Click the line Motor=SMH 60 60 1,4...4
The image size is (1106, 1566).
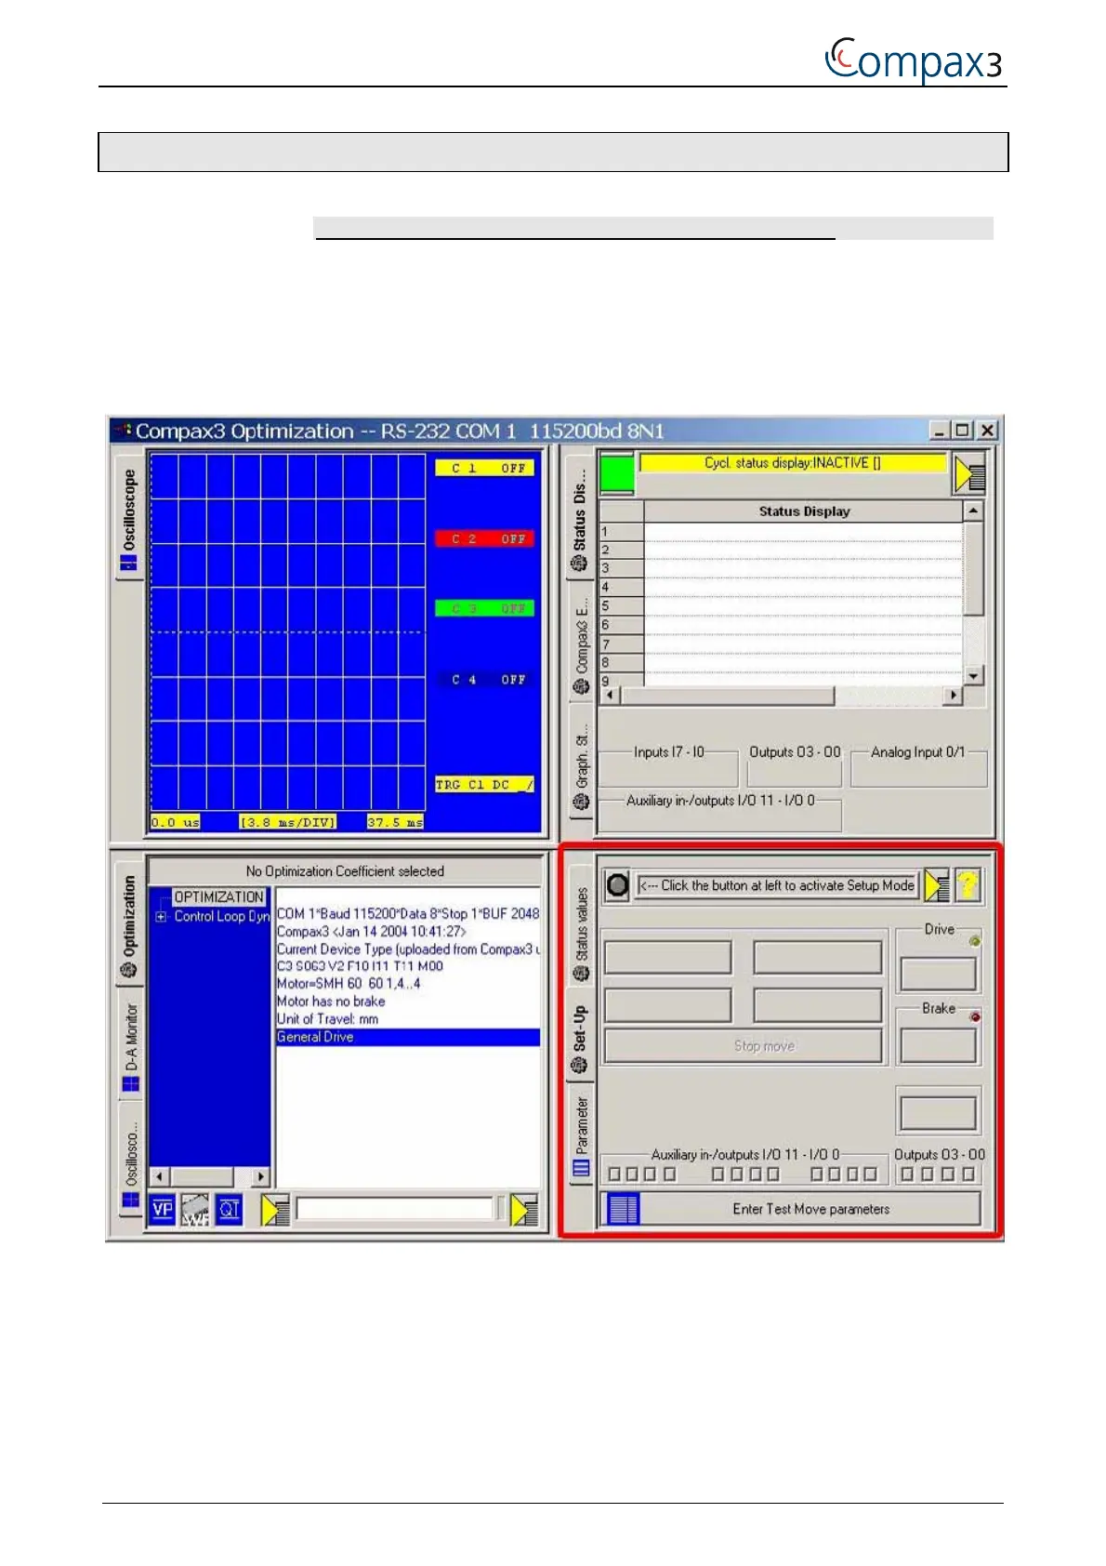pyautogui.click(x=349, y=984)
